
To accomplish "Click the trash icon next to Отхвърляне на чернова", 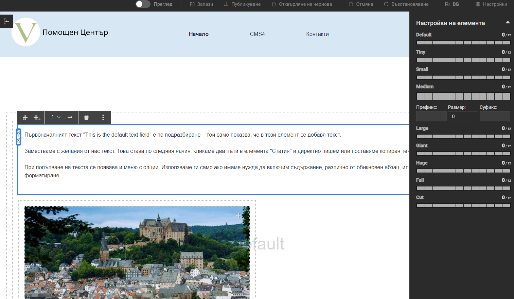I will click(x=274, y=4).
